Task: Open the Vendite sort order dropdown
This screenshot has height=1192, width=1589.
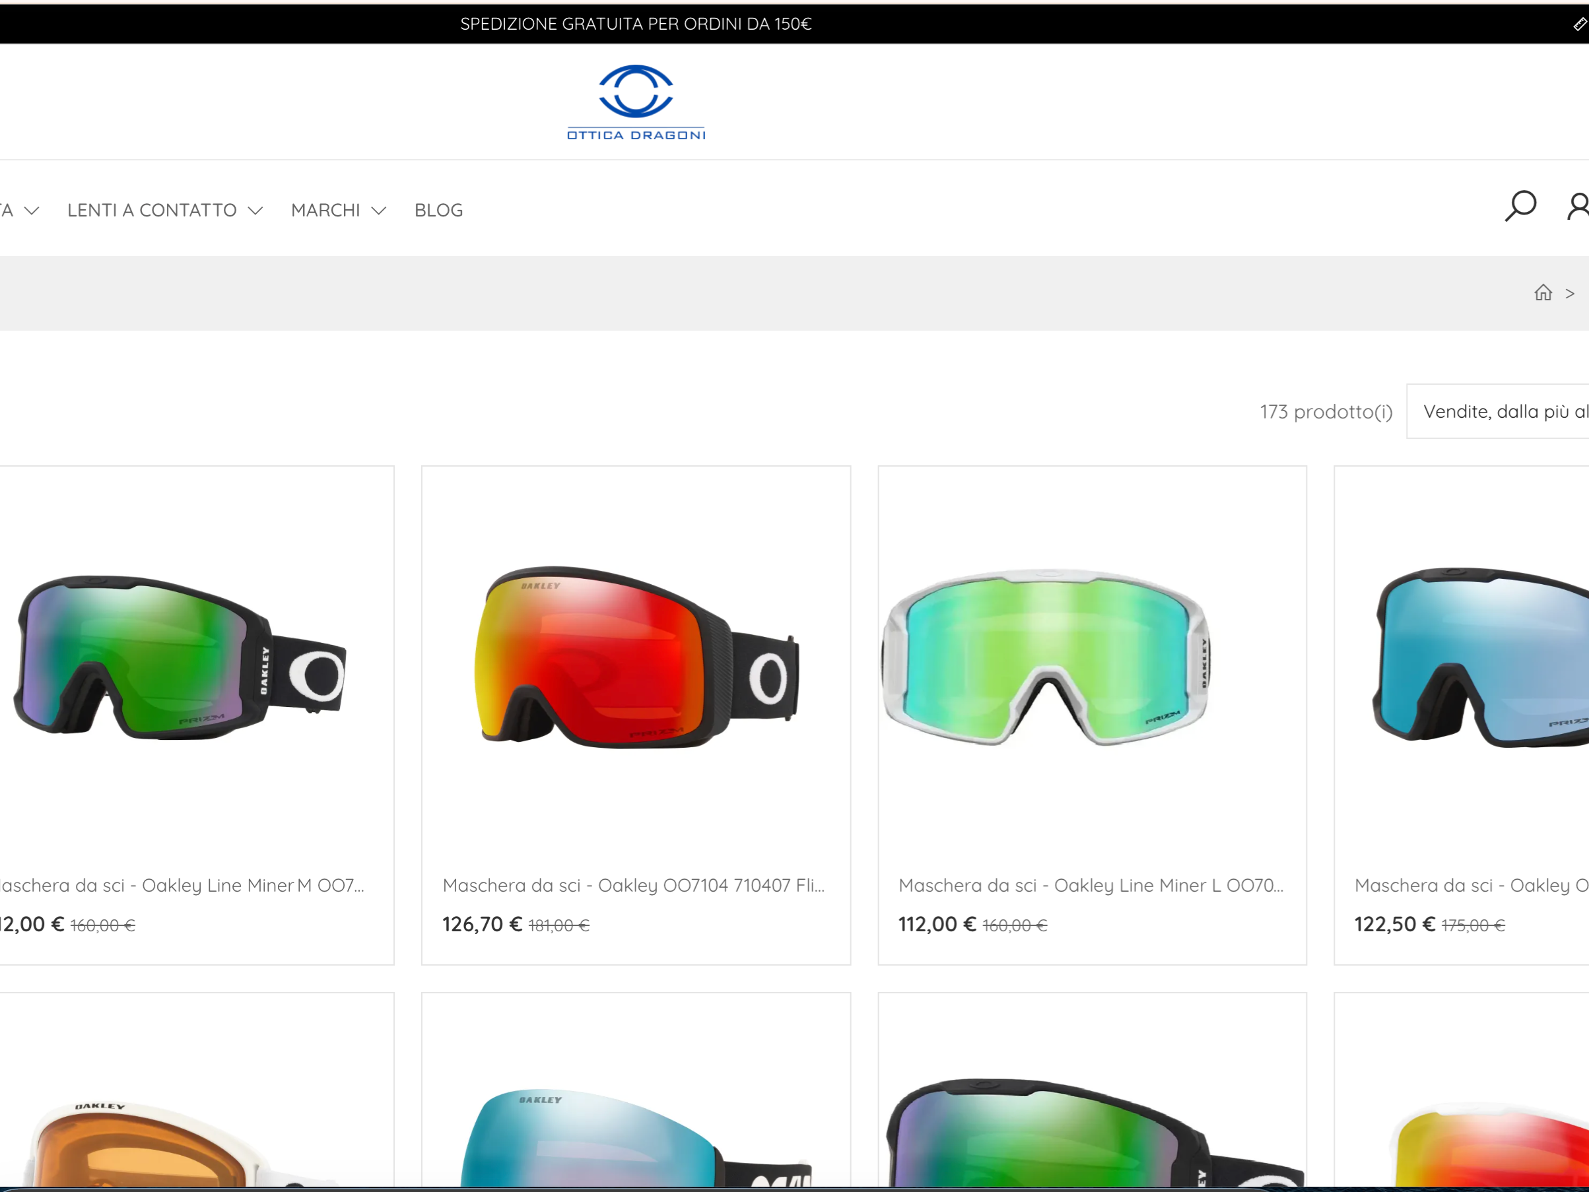Action: click(1498, 411)
